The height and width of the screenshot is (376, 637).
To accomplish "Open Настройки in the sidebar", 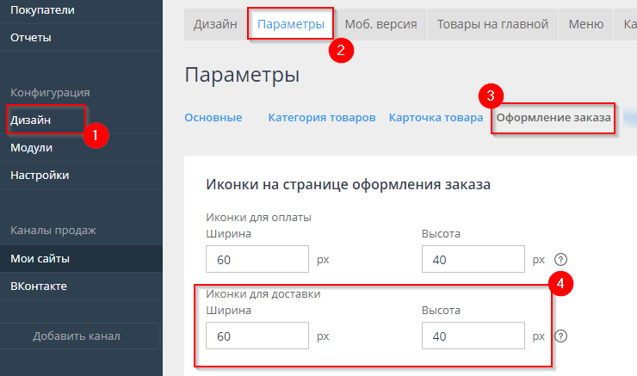I will point(40,175).
